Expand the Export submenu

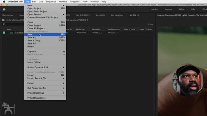(x=45, y=83)
